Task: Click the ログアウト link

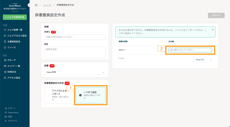Action: pos(13,121)
